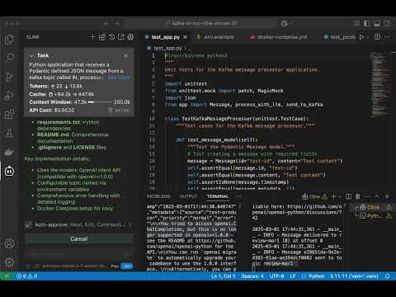Screen dimensions: 396x297
Task: Open the Explorer view in activity bar
Action: [9, 40]
